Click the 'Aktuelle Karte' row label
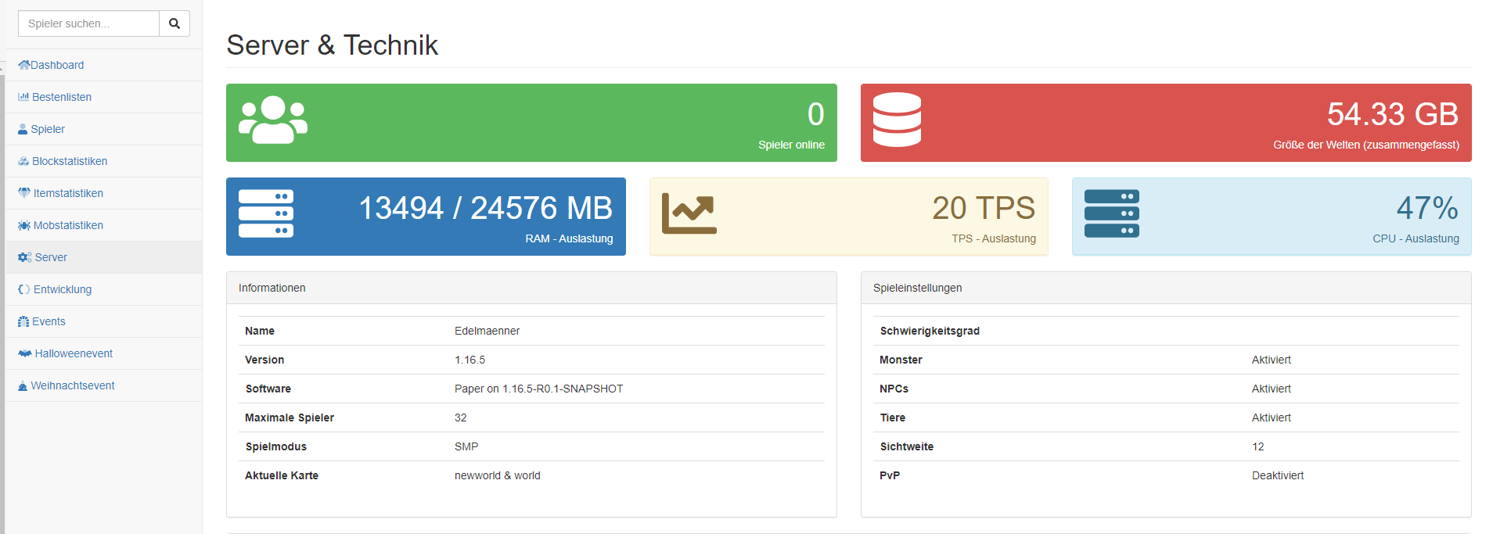The height and width of the screenshot is (534, 1493). tap(282, 475)
